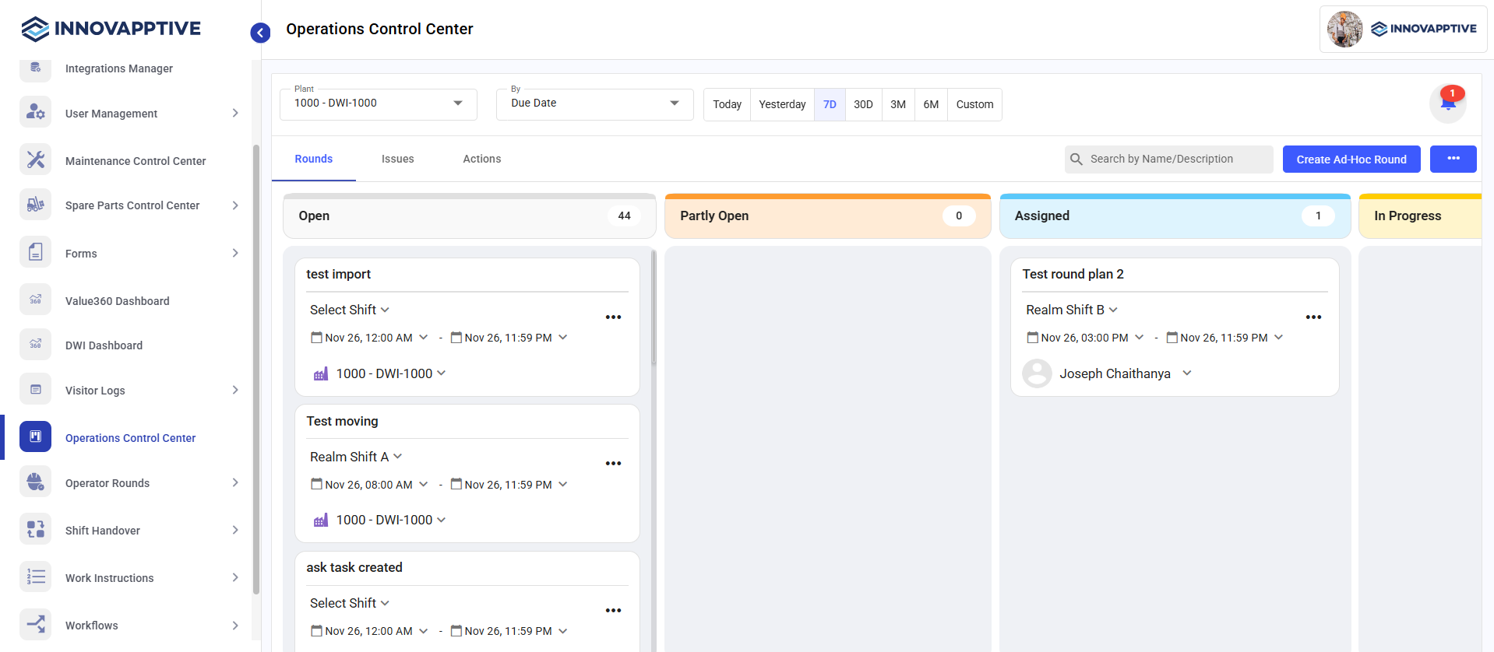The width and height of the screenshot is (1494, 652).
Task: Open Maintenance Control Center wrench icon
Action: (36, 160)
